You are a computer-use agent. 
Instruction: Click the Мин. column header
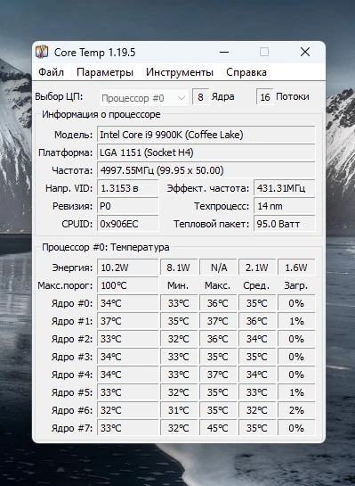178,285
